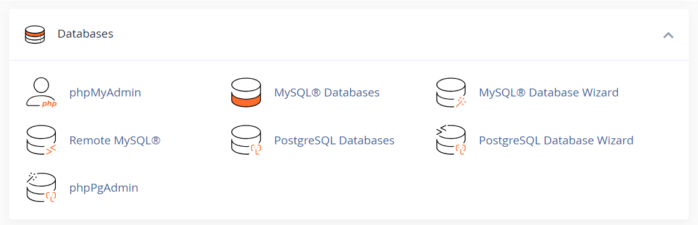Click the Databases heading title text
Viewport: 698px width, 225px height.
(x=86, y=34)
